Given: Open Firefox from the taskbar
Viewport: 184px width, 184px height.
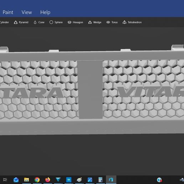Looking at the screenshot, I should click(48, 180).
